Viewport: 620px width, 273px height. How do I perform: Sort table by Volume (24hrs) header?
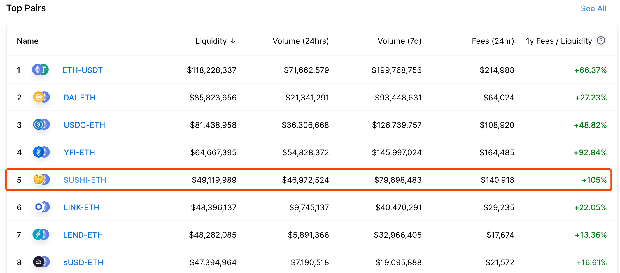tap(301, 41)
